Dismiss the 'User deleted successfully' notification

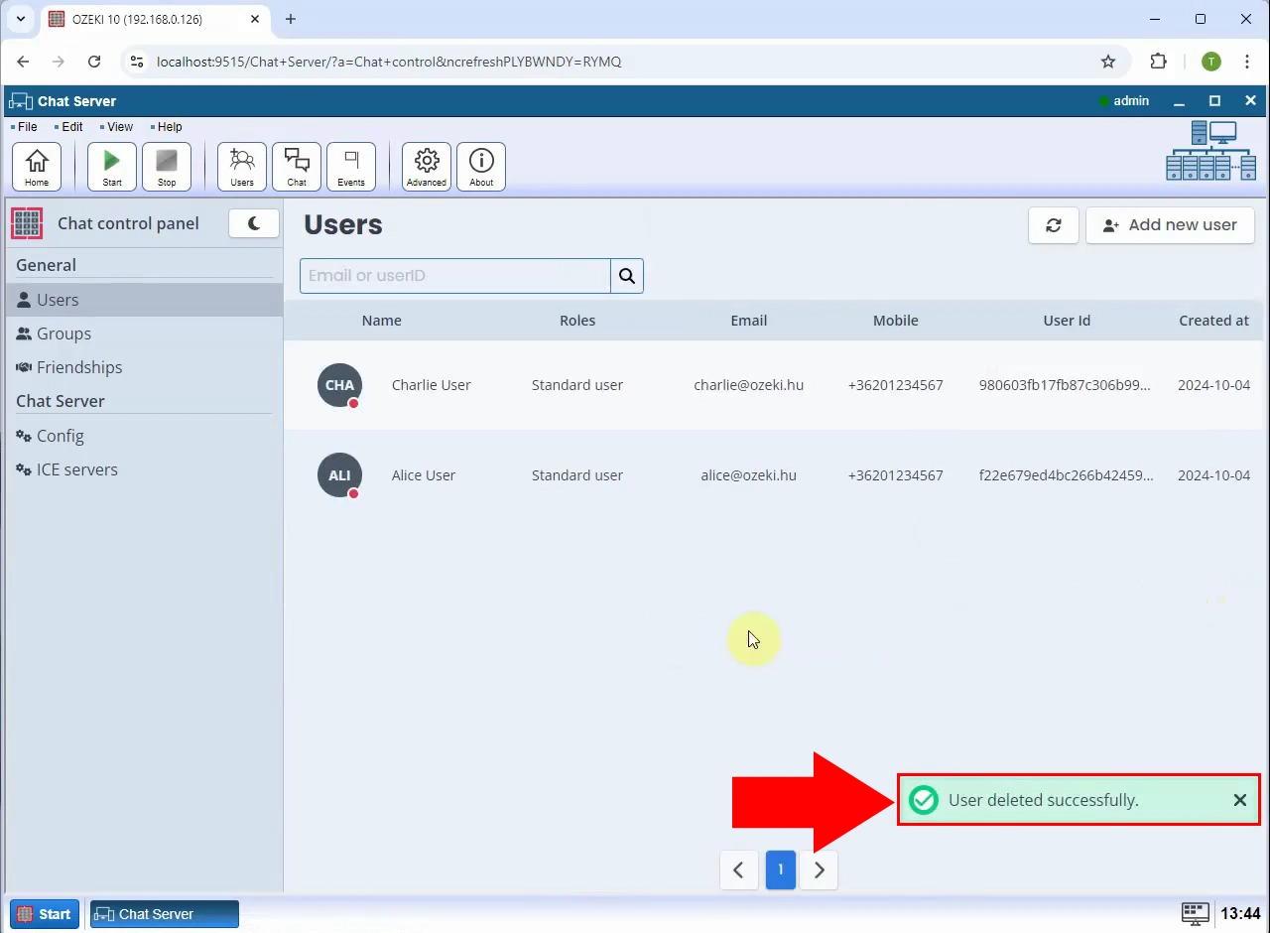tap(1240, 800)
